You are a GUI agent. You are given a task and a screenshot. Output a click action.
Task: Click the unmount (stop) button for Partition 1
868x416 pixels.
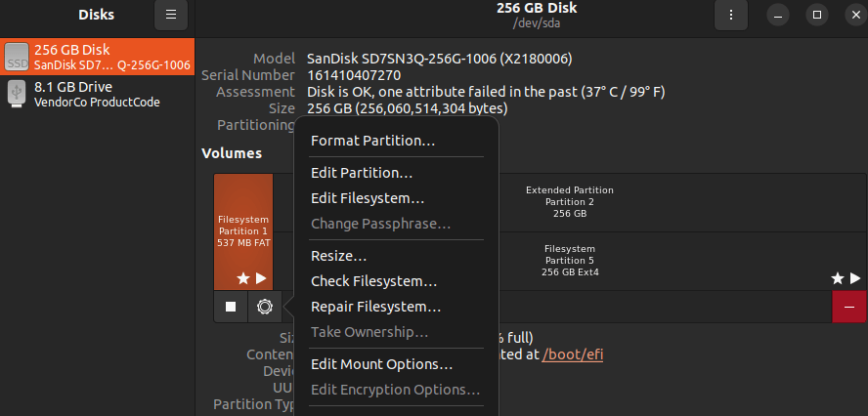tap(231, 307)
